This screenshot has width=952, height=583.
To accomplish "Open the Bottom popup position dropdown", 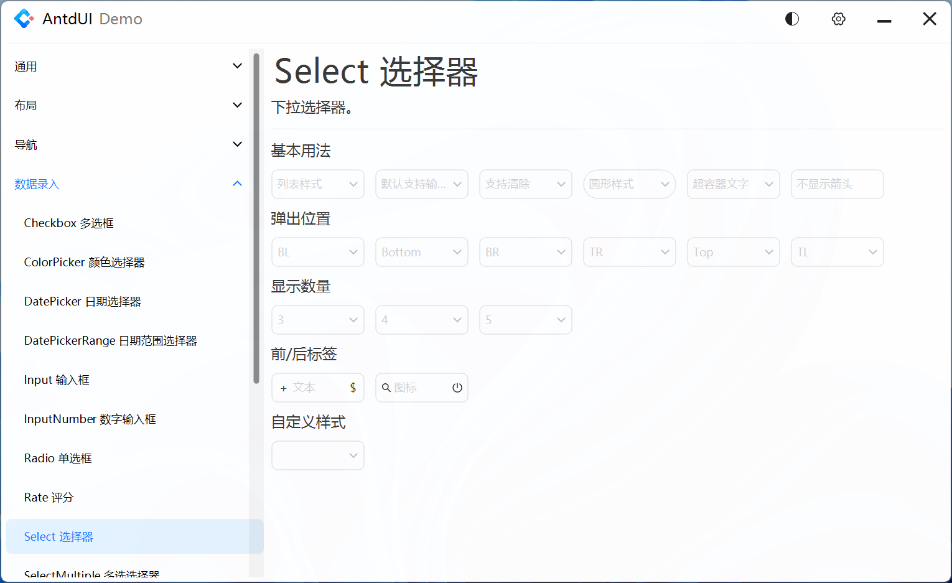I will click(421, 251).
